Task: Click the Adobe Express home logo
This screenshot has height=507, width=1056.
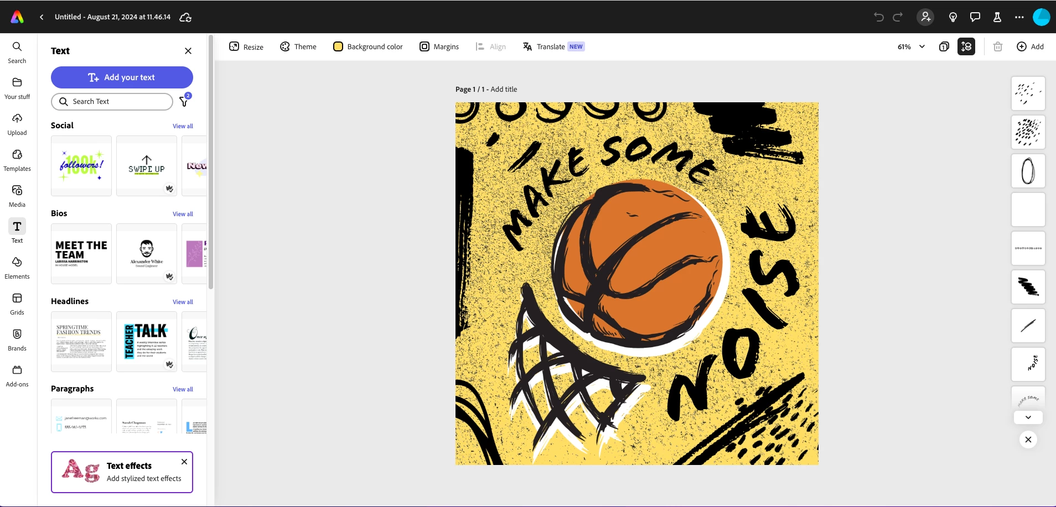Action: point(17,17)
